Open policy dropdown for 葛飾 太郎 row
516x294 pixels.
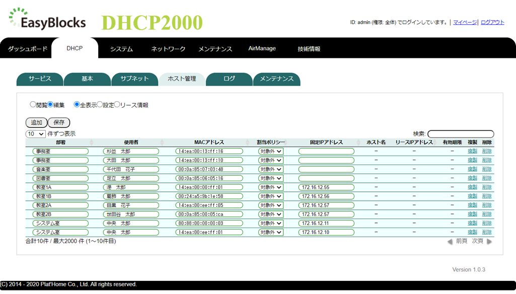(270, 196)
